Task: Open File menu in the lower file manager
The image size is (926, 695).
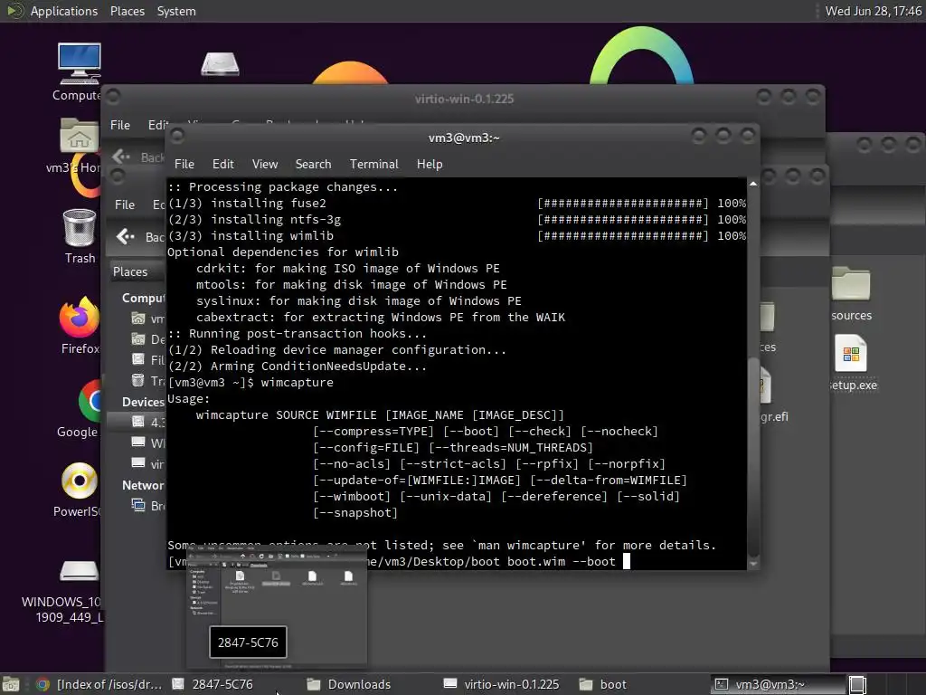Action: click(125, 205)
